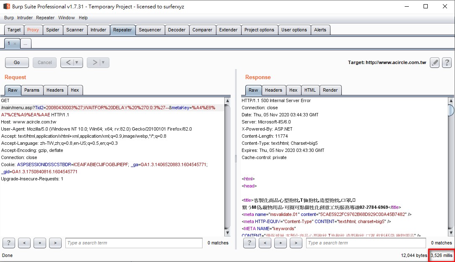The height and width of the screenshot is (262, 455).
Task: Click 'Upgrade-Insecure-Requests: 1' line
Action: [x=32, y=179]
